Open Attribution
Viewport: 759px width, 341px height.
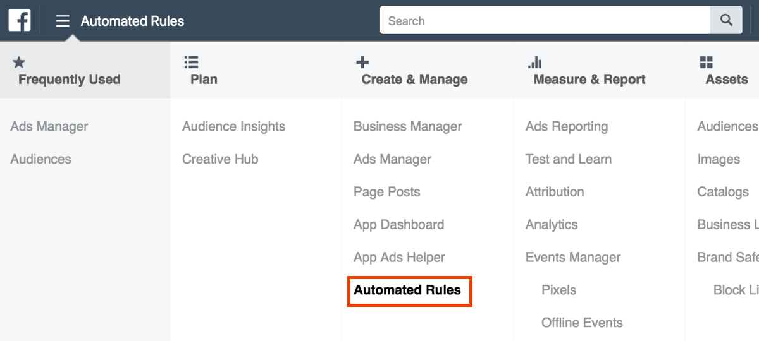pyautogui.click(x=555, y=192)
